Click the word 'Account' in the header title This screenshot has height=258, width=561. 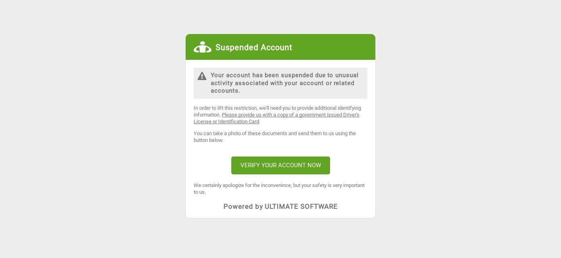[273, 48]
